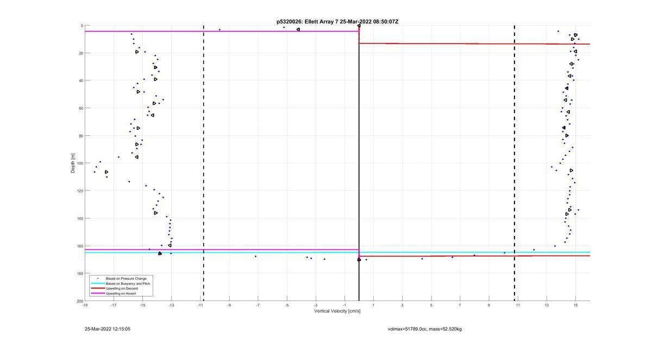The width and height of the screenshot is (652, 338).
Task: Click triangle marker at surface on zero-velocity line
Action: tap(359, 26)
